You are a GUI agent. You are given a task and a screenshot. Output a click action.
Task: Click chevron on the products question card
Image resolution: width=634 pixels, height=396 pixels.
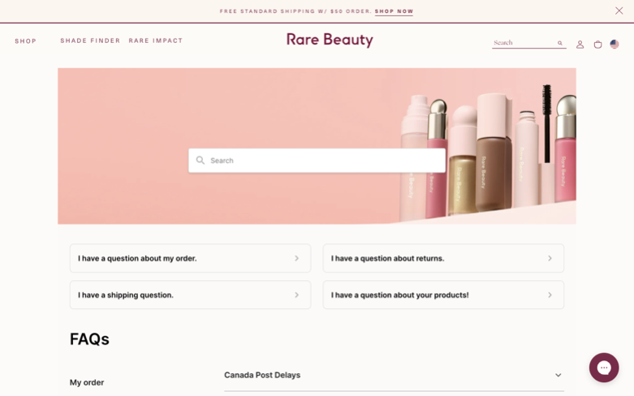[550, 295]
